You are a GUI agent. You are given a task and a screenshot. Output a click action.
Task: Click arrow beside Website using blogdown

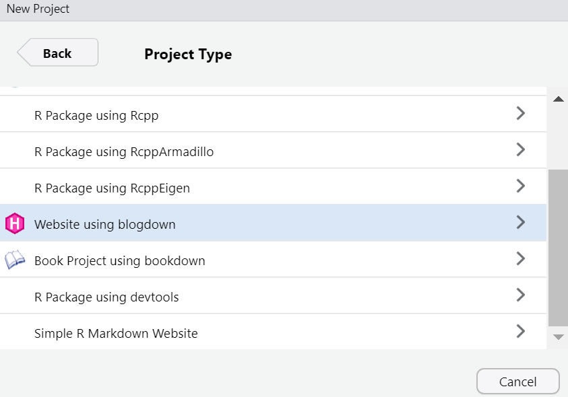[521, 222]
